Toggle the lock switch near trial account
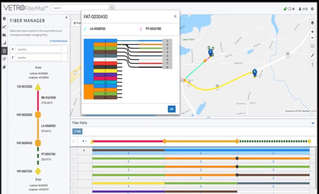Viewport: 319px width, 194px height. [x=290, y=9]
